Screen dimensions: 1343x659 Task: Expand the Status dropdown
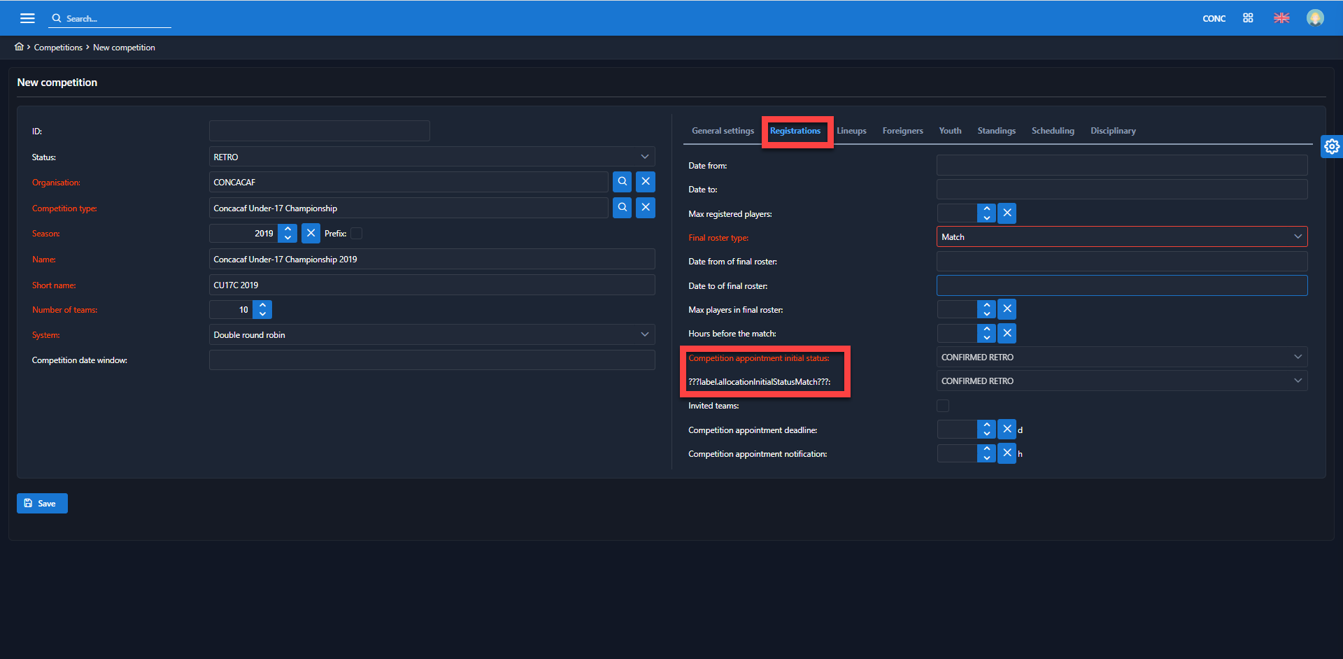coord(432,157)
